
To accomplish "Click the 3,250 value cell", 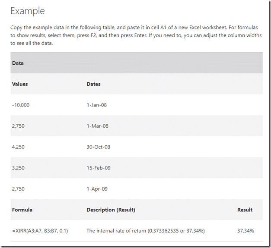I will (18, 168).
